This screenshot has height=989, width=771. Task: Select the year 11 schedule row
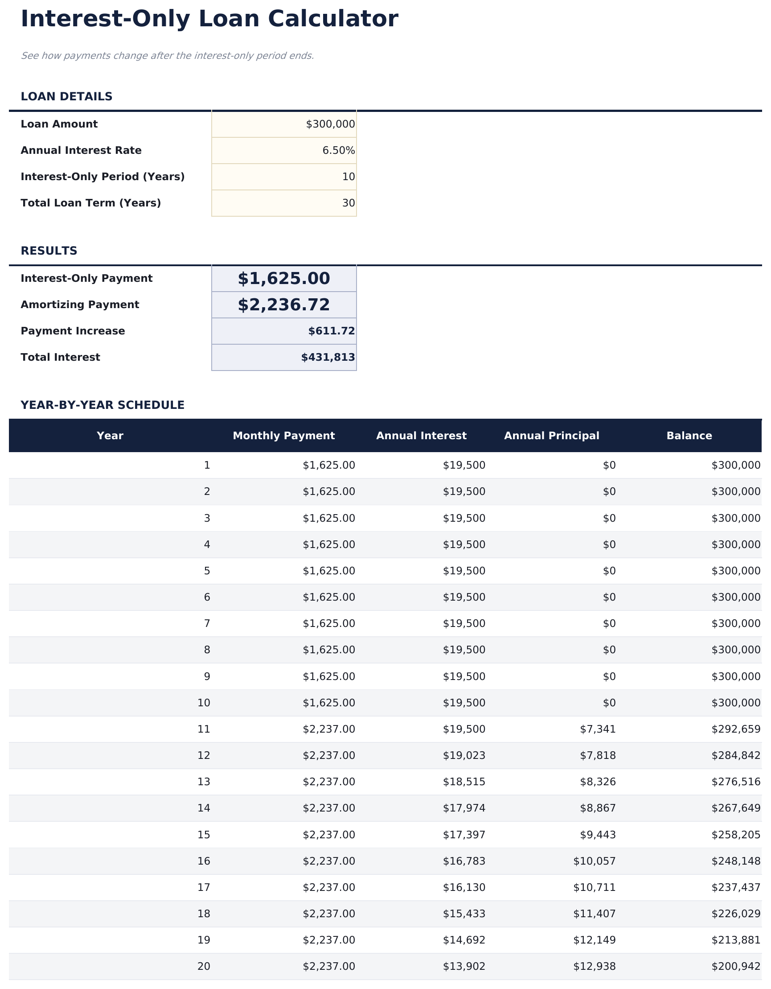pos(385,729)
